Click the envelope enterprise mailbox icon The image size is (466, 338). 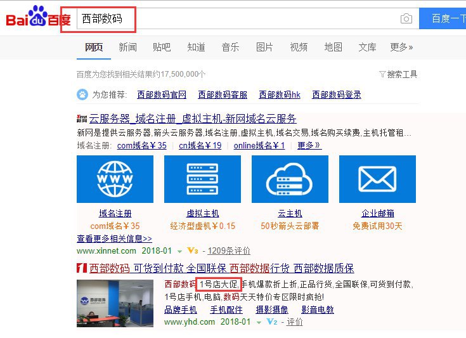[377, 179]
